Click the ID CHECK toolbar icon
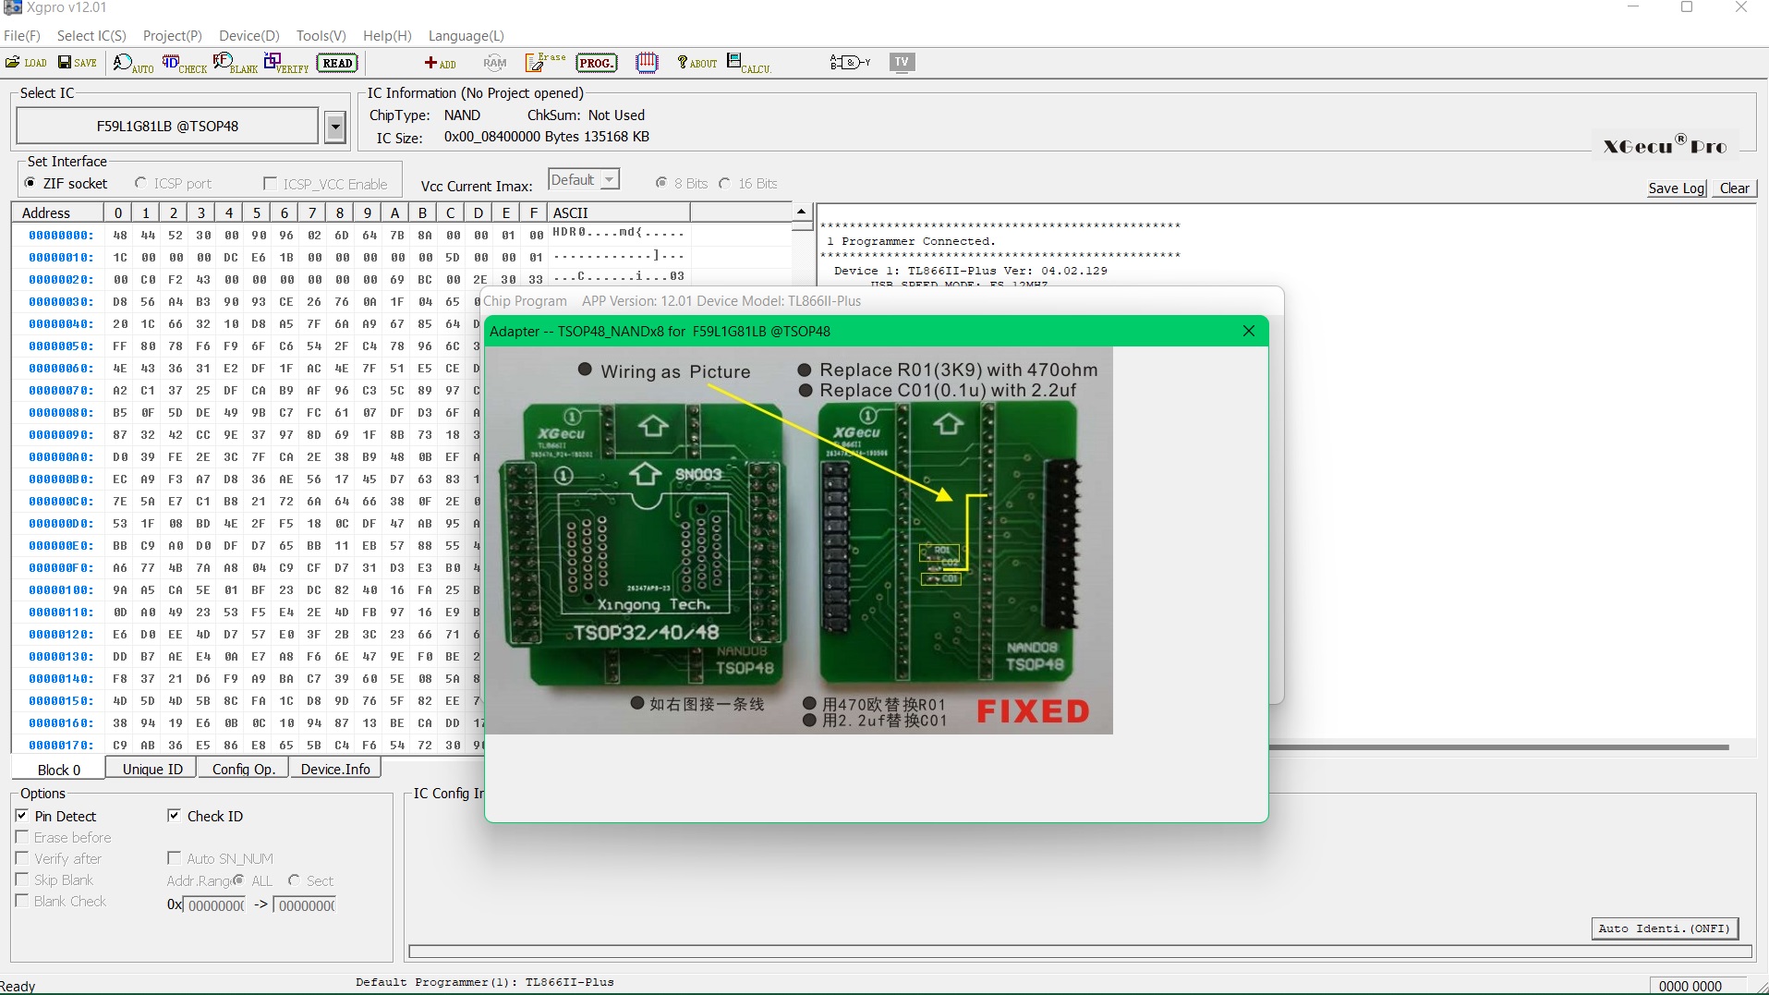 [184, 63]
